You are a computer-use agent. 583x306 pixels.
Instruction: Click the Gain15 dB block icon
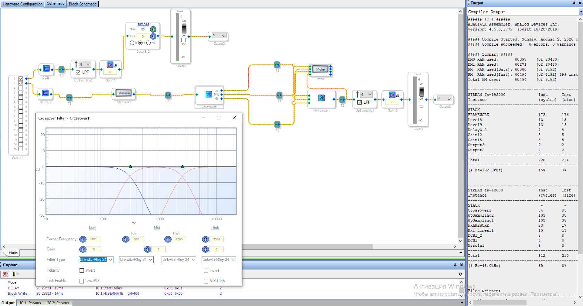(x=110, y=65)
